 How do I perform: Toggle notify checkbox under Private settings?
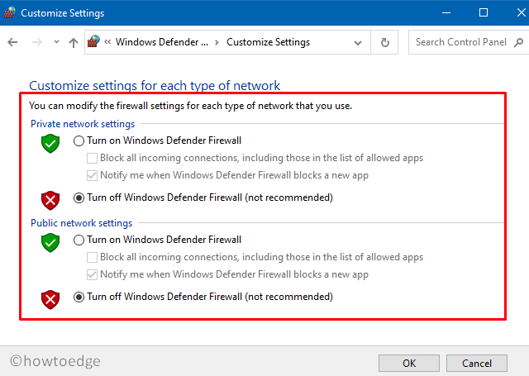click(92, 175)
